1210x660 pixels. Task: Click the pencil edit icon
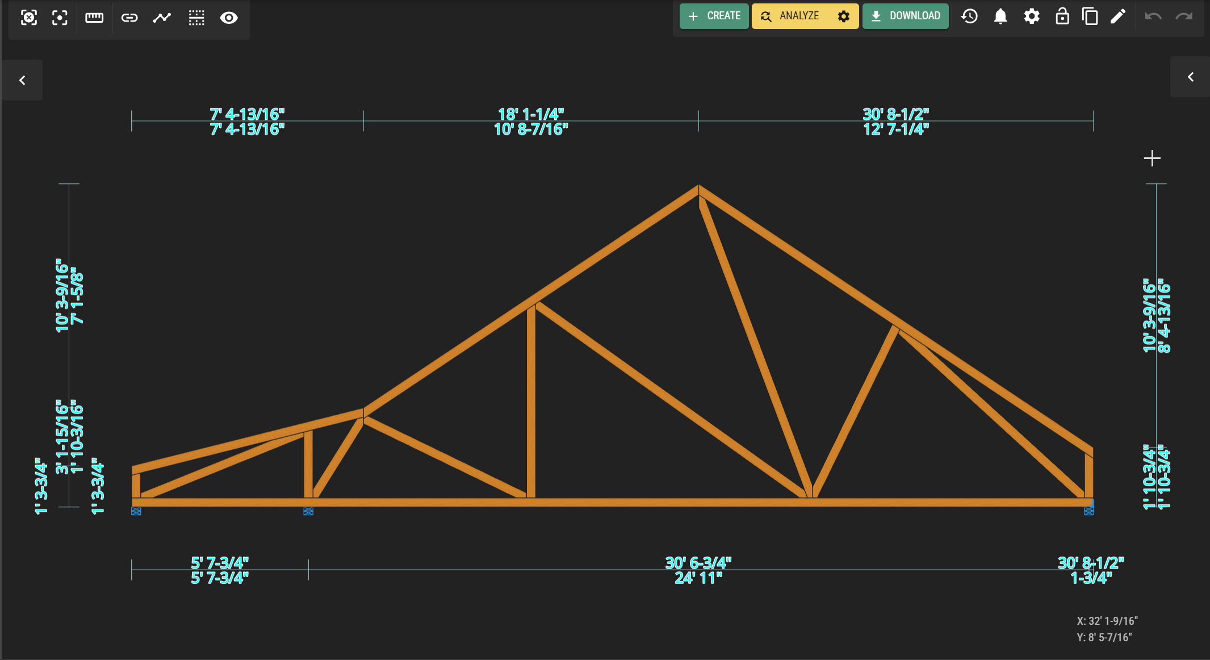pyautogui.click(x=1117, y=16)
